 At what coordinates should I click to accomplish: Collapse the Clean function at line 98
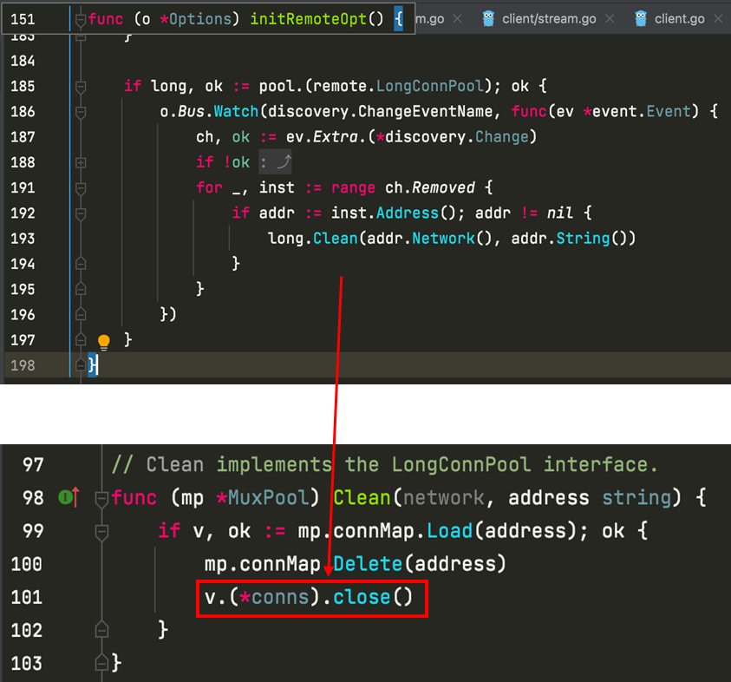101,498
